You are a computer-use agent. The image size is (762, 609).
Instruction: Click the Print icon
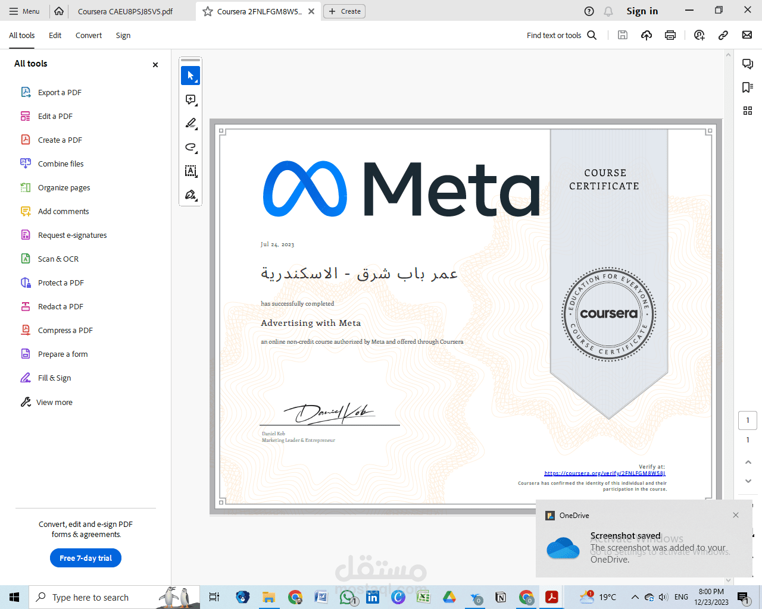(670, 35)
